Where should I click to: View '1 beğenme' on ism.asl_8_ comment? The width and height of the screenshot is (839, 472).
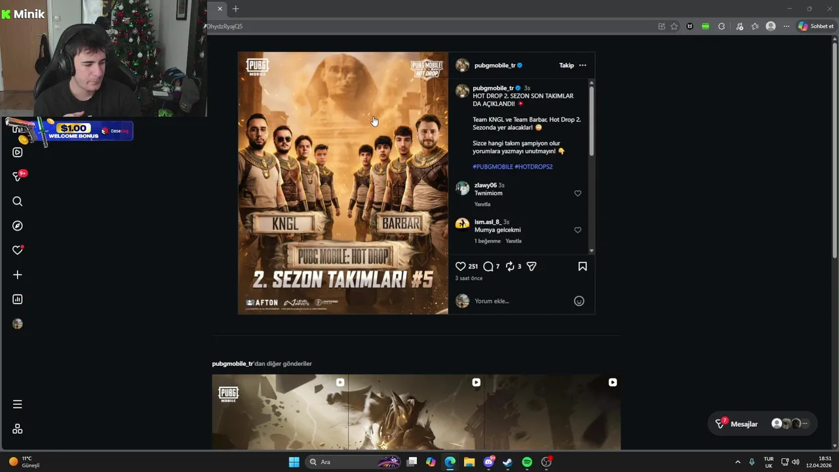tap(488, 241)
